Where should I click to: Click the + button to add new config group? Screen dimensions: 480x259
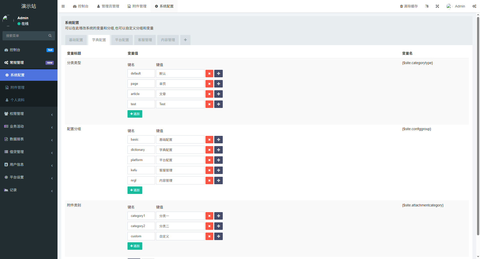click(185, 40)
